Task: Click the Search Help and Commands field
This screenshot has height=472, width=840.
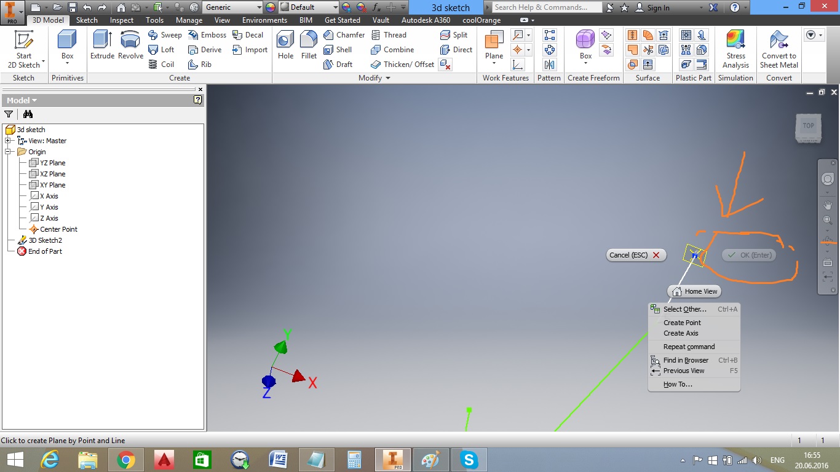Action: (546, 7)
